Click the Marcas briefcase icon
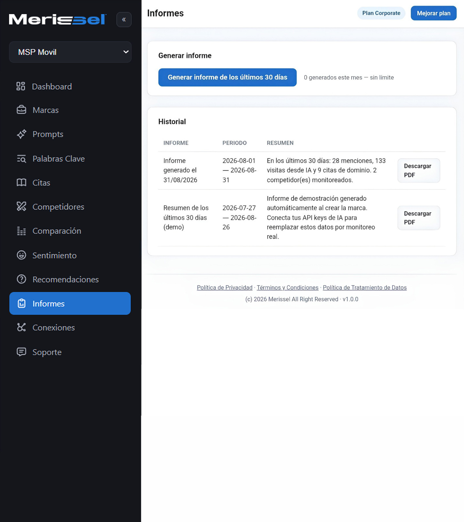The width and height of the screenshot is (464, 522). click(22, 110)
